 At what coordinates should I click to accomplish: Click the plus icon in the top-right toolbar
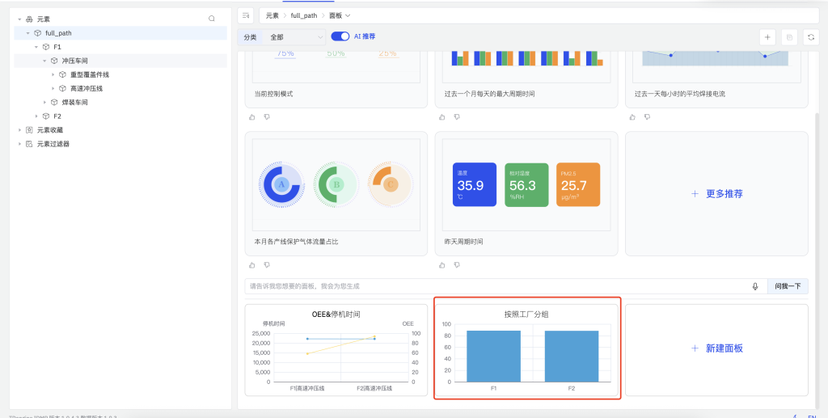click(x=767, y=36)
